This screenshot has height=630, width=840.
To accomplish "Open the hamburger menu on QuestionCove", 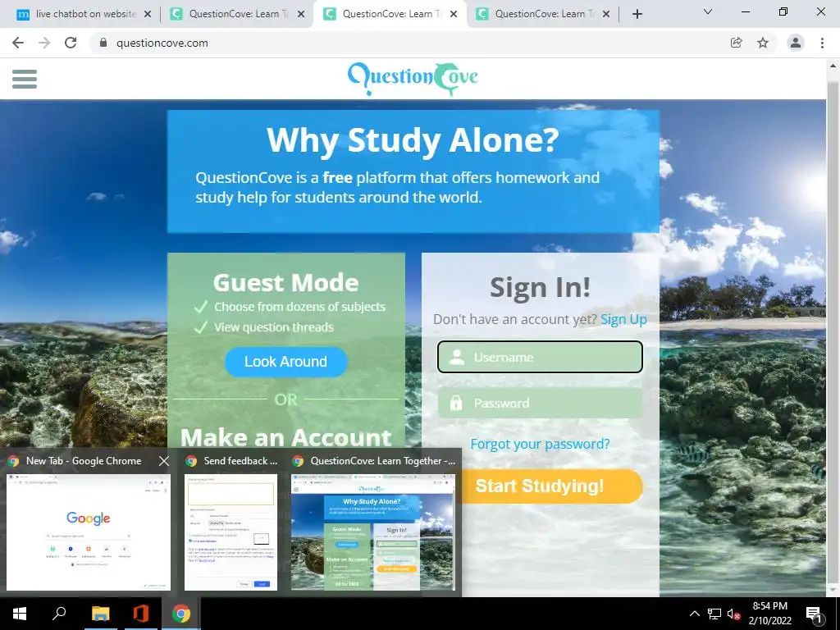I will point(25,79).
